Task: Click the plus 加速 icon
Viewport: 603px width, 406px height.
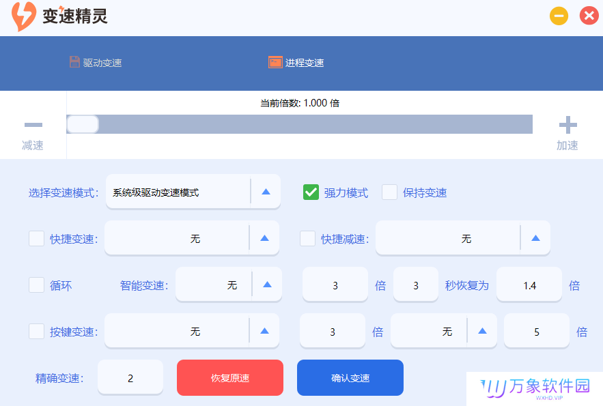Action: tap(568, 125)
